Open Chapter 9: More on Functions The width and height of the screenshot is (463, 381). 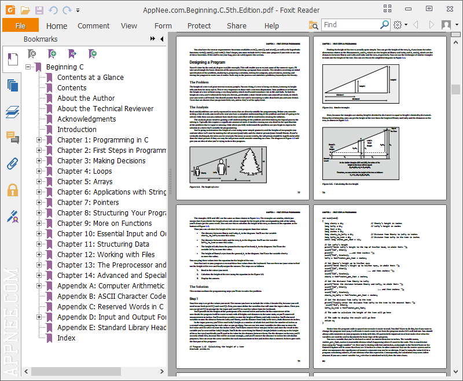tap(105, 224)
